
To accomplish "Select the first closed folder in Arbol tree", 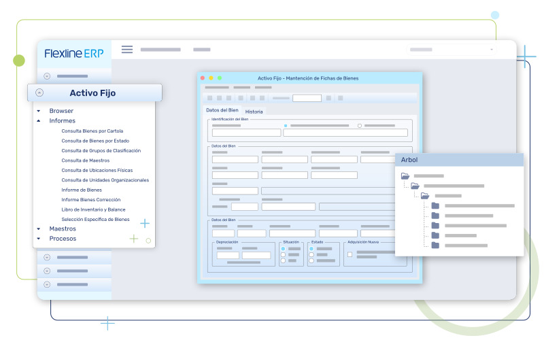I will [435, 205].
